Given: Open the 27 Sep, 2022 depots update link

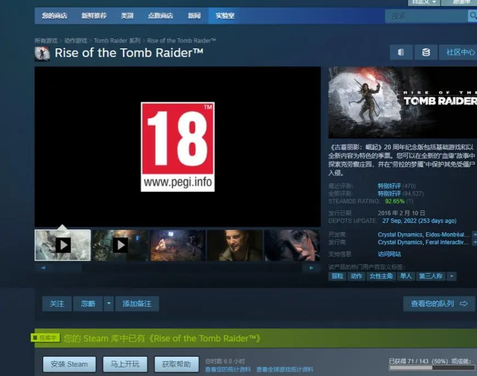Looking at the screenshot, I should coord(419,221).
